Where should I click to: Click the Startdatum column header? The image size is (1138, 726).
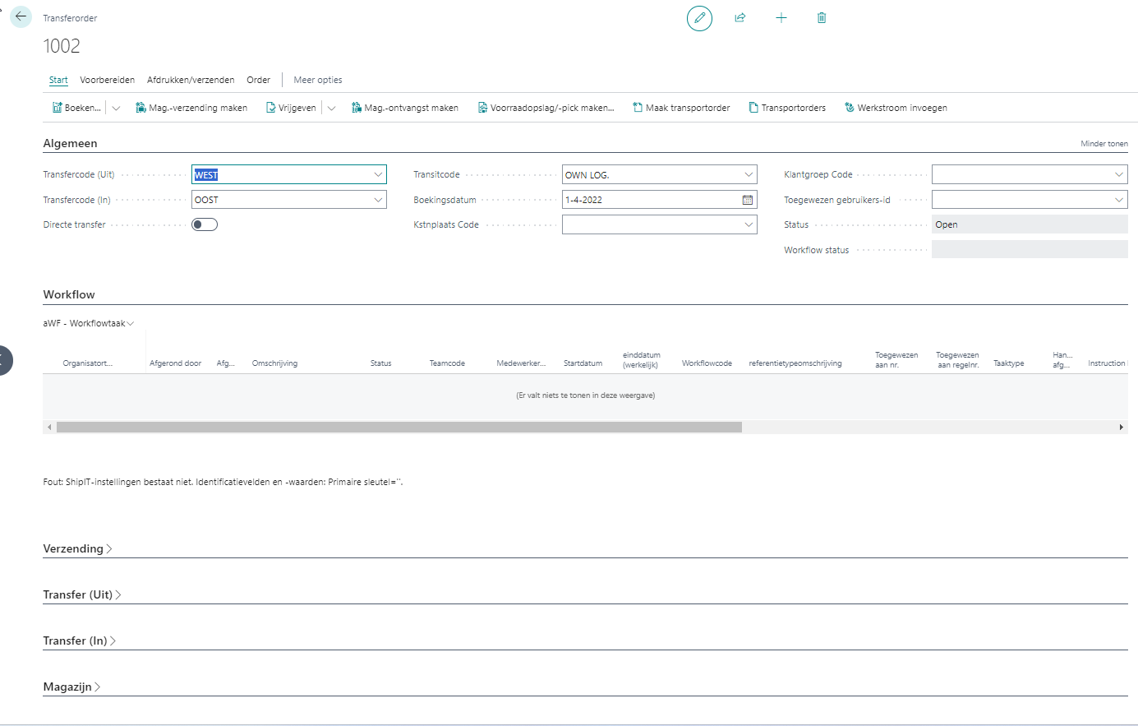(583, 363)
